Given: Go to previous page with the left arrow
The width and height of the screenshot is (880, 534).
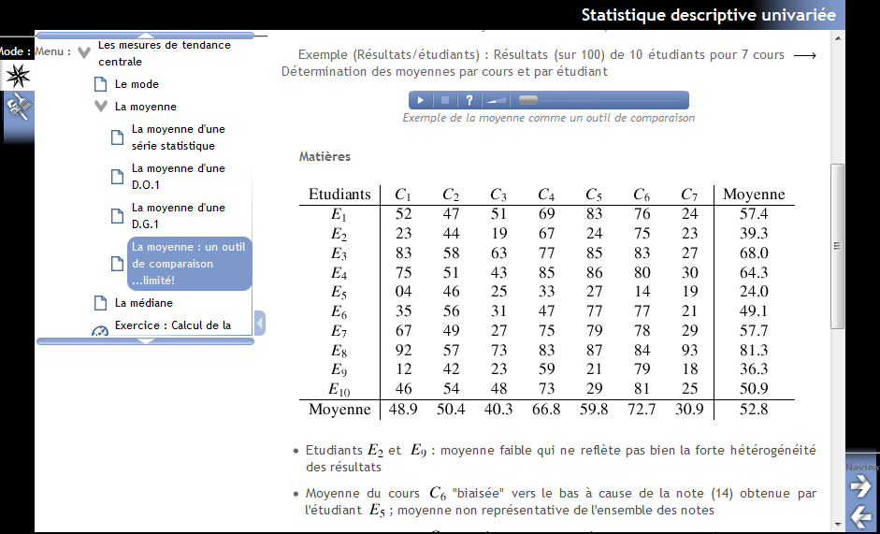Looking at the screenshot, I should [x=860, y=515].
